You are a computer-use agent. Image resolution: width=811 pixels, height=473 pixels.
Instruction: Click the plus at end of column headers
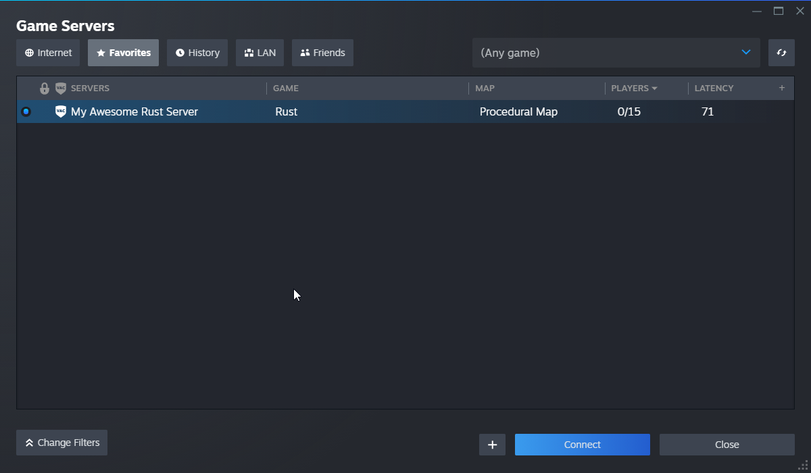[782, 88]
